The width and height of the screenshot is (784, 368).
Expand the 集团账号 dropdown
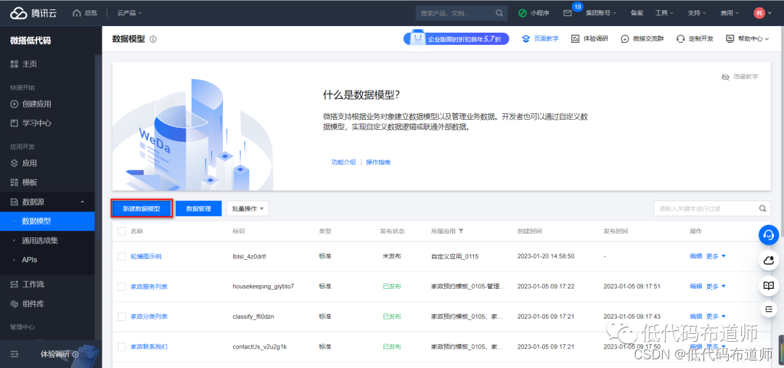click(601, 13)
